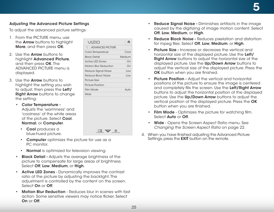Select the Reduce Block Noise row
274x212 pixels.
[108, 76]
